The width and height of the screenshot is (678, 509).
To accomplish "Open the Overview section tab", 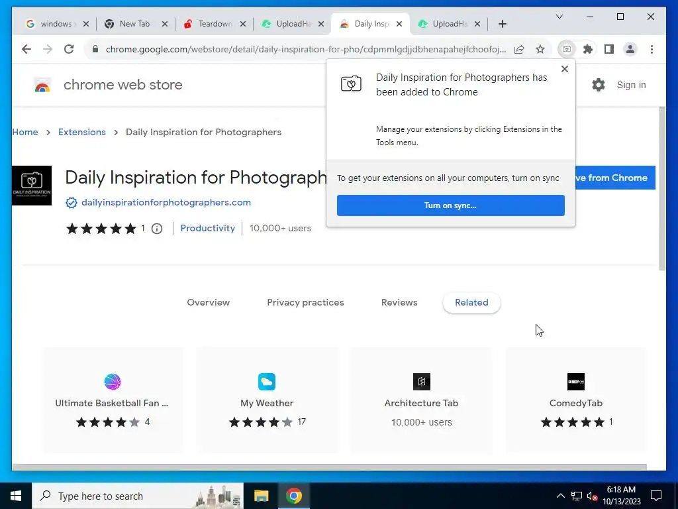I will (209, 302).
